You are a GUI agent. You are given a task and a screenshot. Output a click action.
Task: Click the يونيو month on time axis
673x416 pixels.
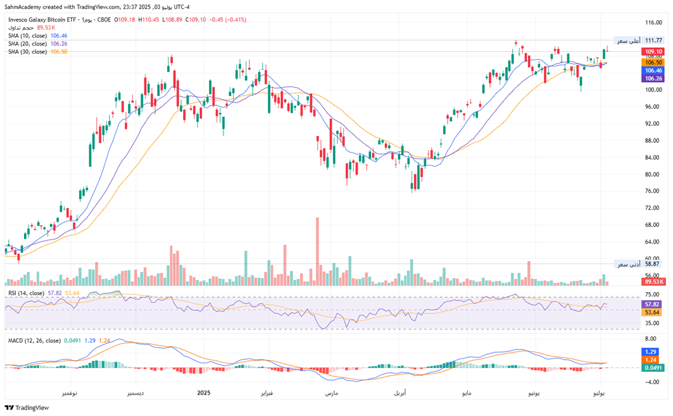tap(532, 393)
